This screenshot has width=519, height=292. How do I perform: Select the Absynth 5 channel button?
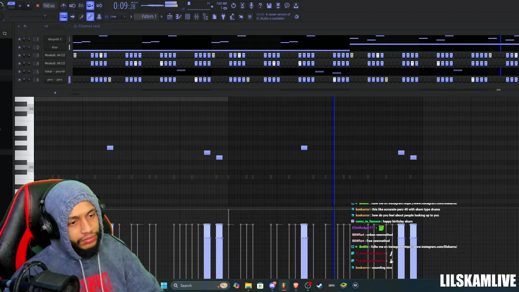(55, 39)
